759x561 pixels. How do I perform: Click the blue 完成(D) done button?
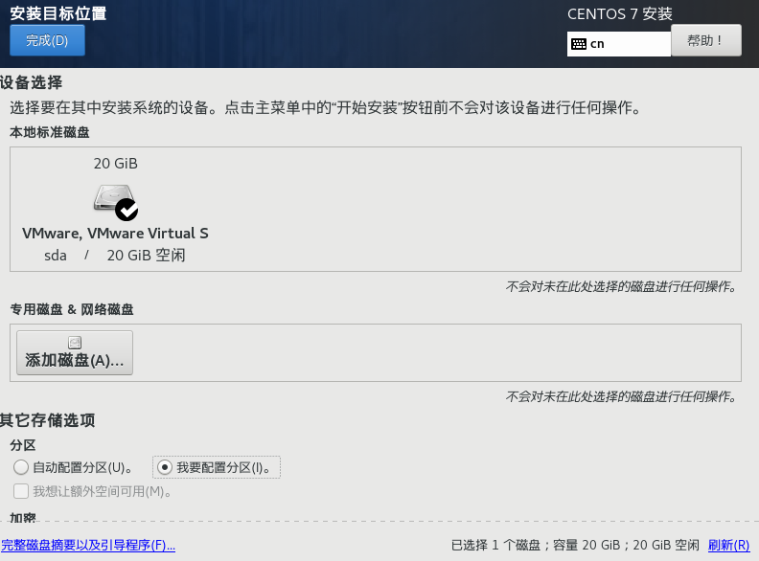(x=48, y=40)
